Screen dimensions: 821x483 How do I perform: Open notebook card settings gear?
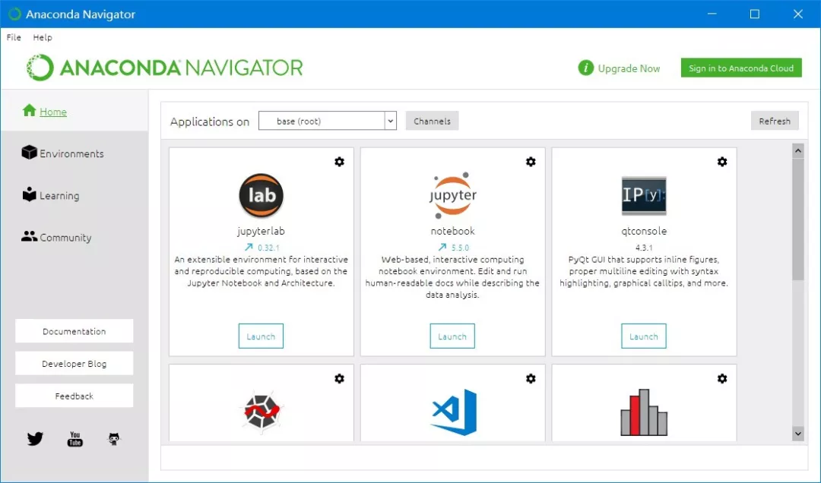tap(531, 162)
